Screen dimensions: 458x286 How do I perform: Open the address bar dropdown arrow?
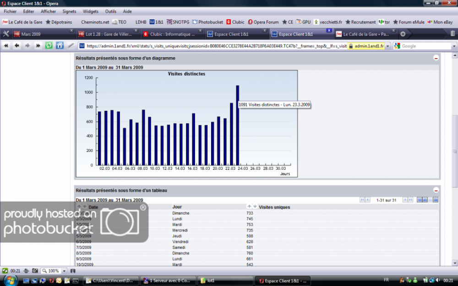click(388, 46)
